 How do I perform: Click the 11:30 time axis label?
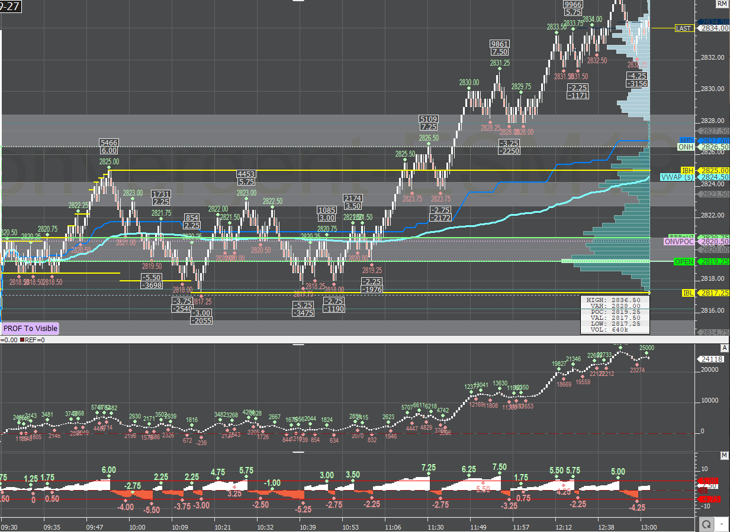436,527
